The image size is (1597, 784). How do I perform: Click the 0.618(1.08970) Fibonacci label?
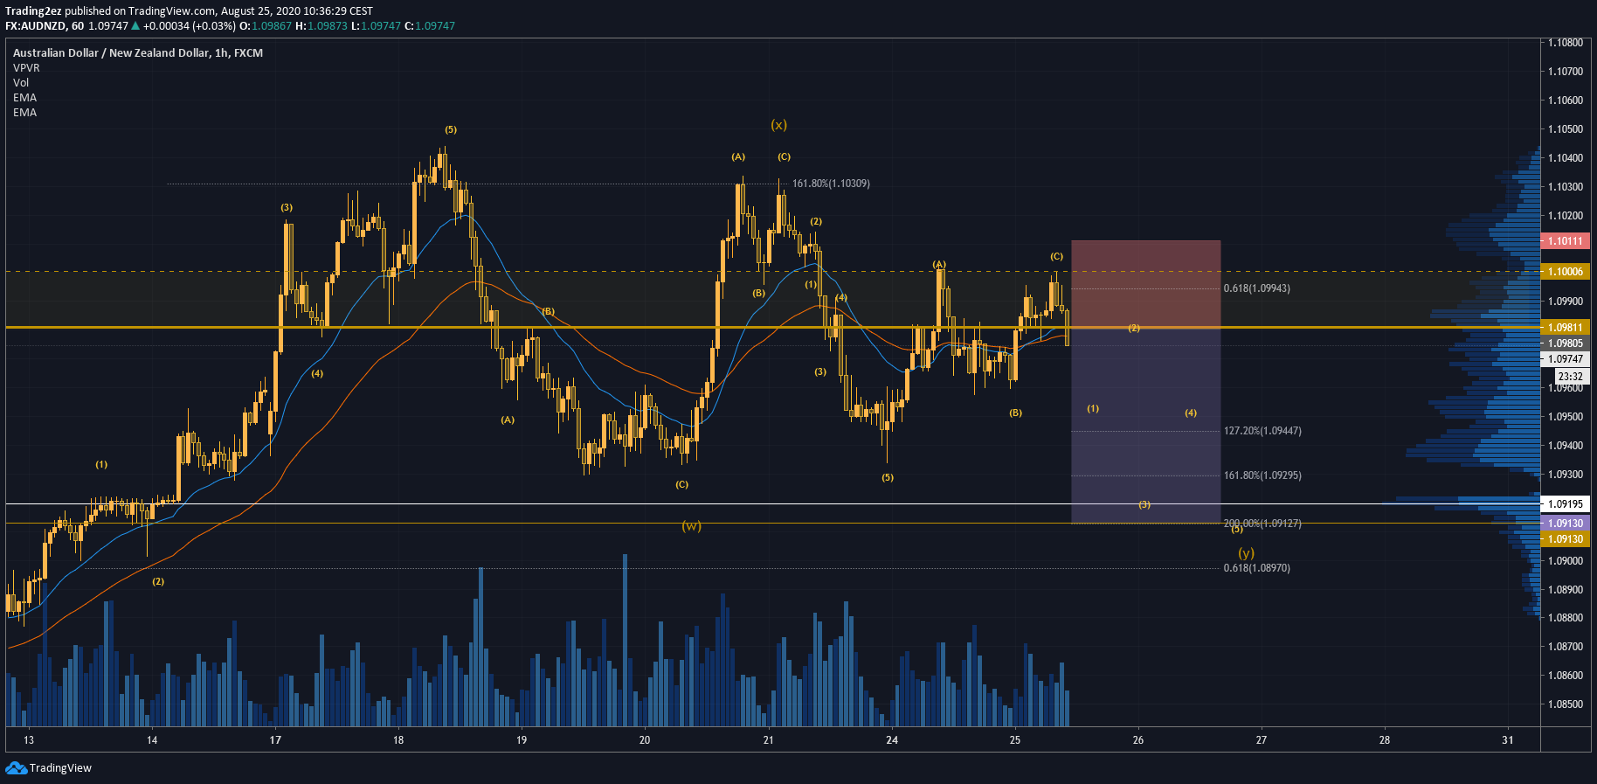click(1256, 568)
